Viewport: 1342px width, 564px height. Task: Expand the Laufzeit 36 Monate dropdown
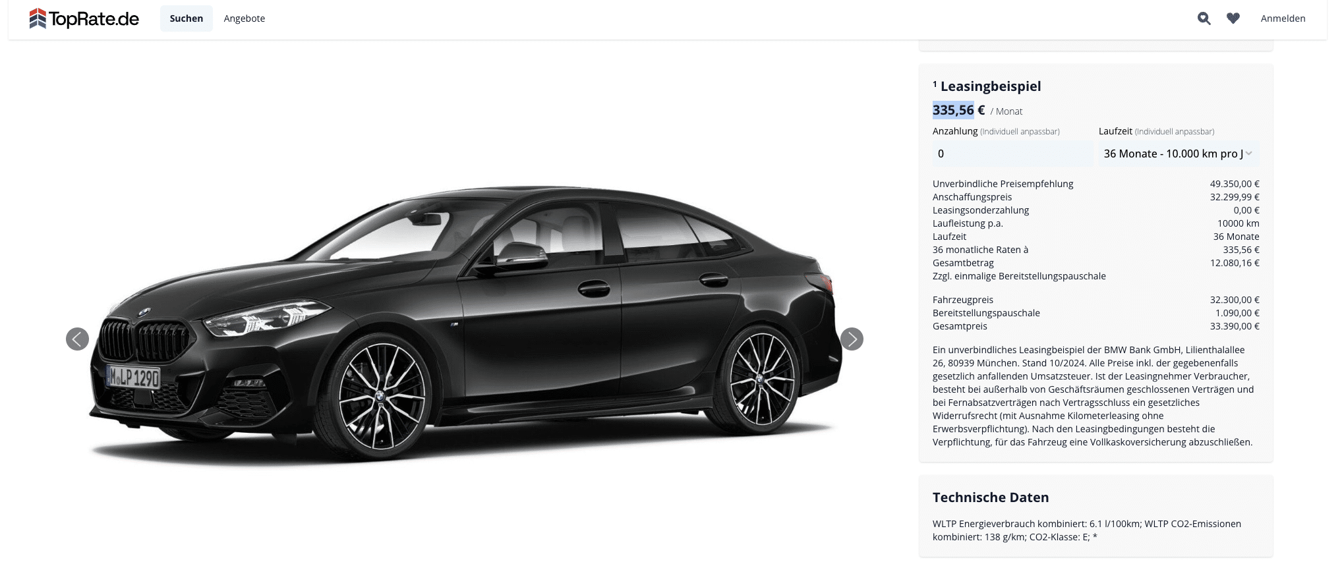[1179, 154]
